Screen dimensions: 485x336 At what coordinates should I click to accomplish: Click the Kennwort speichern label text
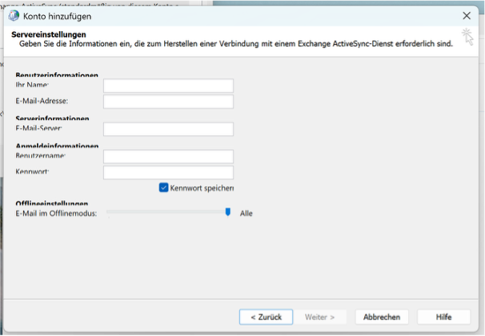[202, 188]
